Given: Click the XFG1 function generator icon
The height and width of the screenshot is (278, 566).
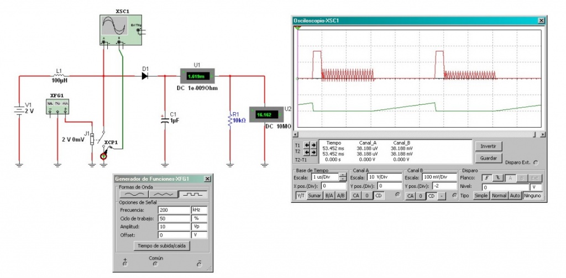Looking at the screenshot, I should (60, 105).
